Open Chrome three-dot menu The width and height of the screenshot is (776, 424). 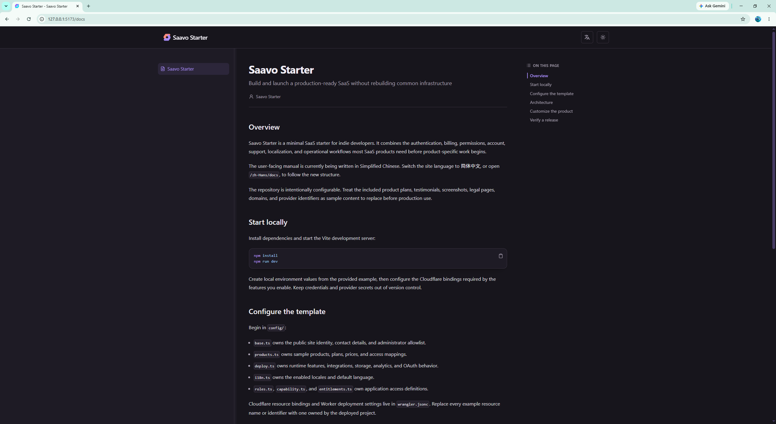(x=769, y=19)
